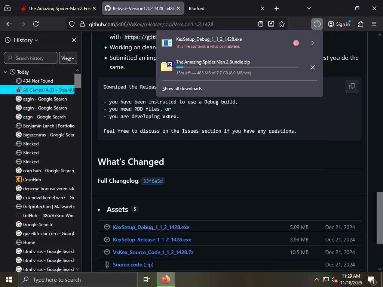Screen dimensions: 383x287
Task: Toggle the Downloads panel button
Action: [x=317, y=24]
